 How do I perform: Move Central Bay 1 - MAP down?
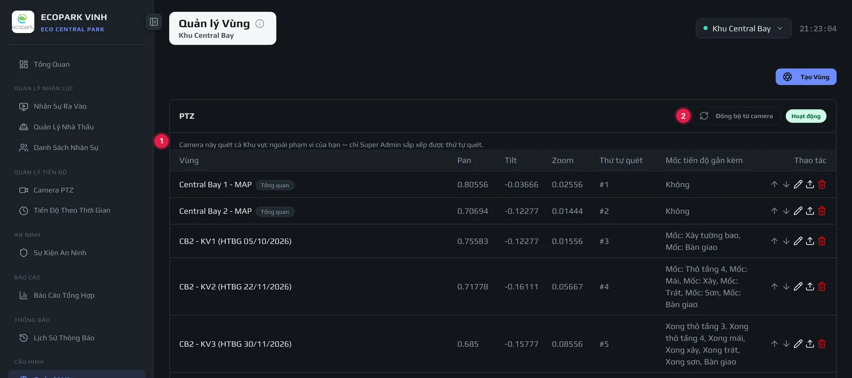click(786, 184)
